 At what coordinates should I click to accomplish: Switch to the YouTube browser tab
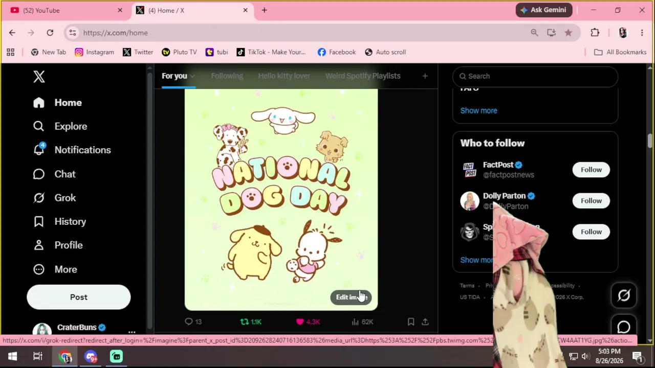(67, 10)
